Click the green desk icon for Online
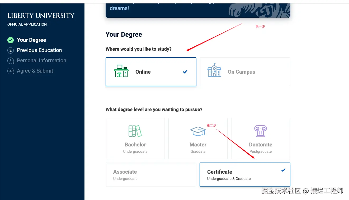This screenshot has height=200, width=349. pyautogui.click(x=121, y=71)
